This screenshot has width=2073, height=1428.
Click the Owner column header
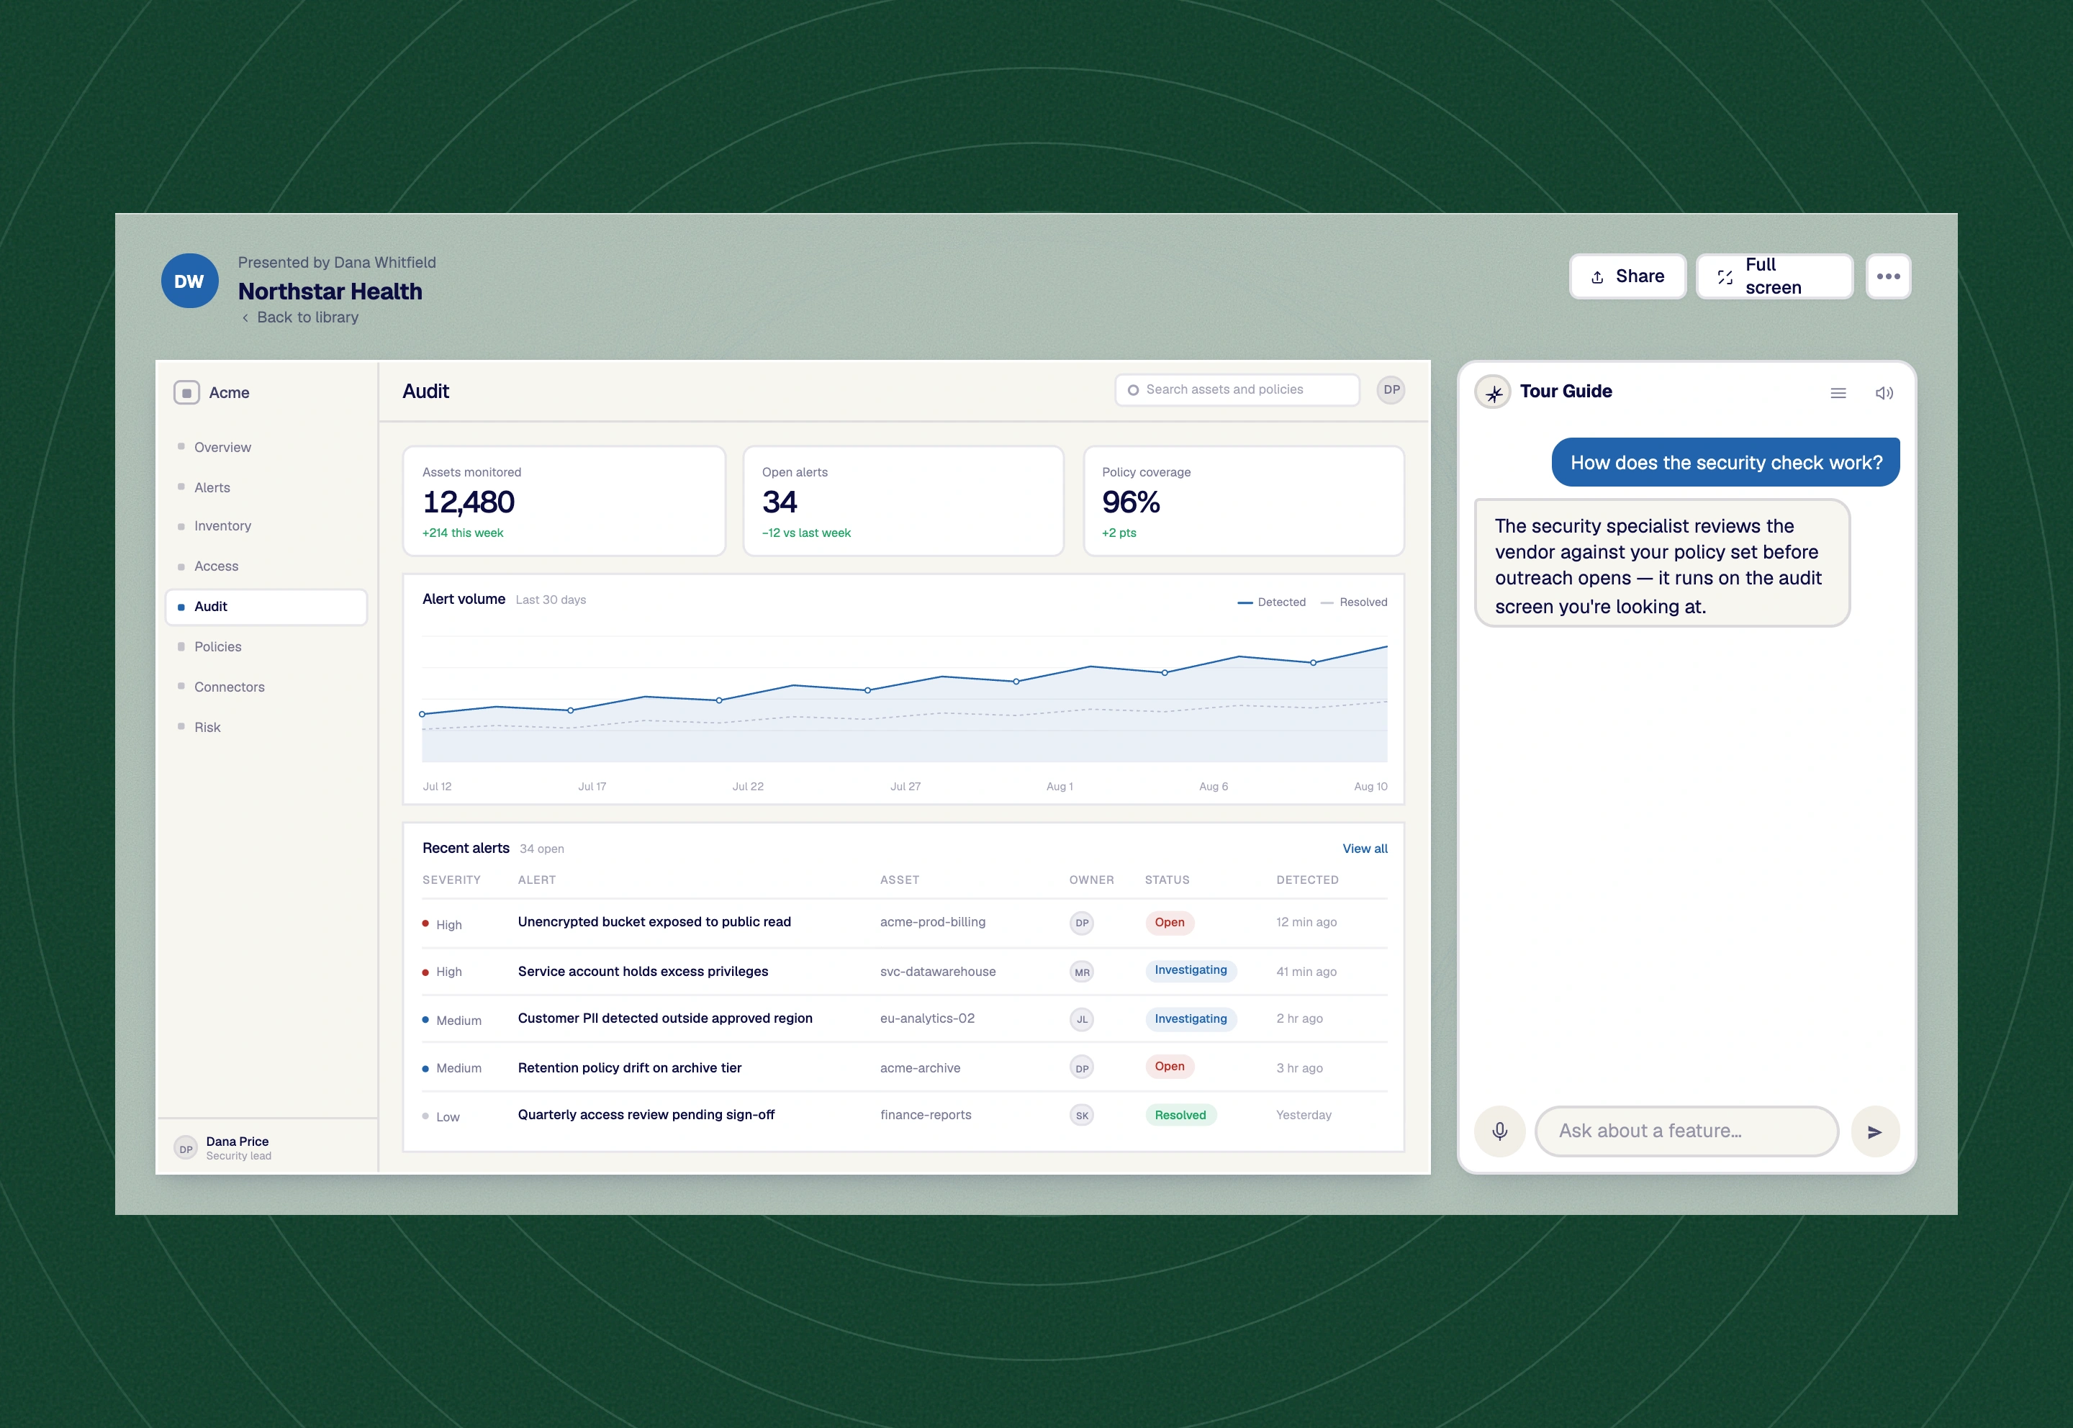point(1091,880)
